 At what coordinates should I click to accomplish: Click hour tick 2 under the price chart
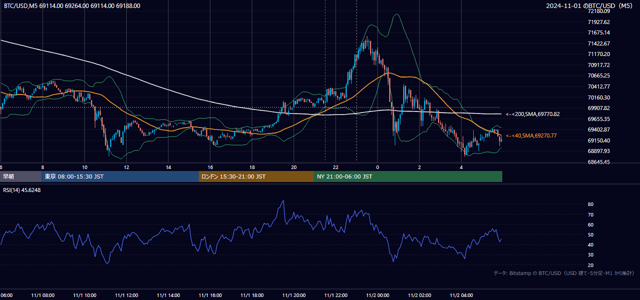click(x=420, y=167)
